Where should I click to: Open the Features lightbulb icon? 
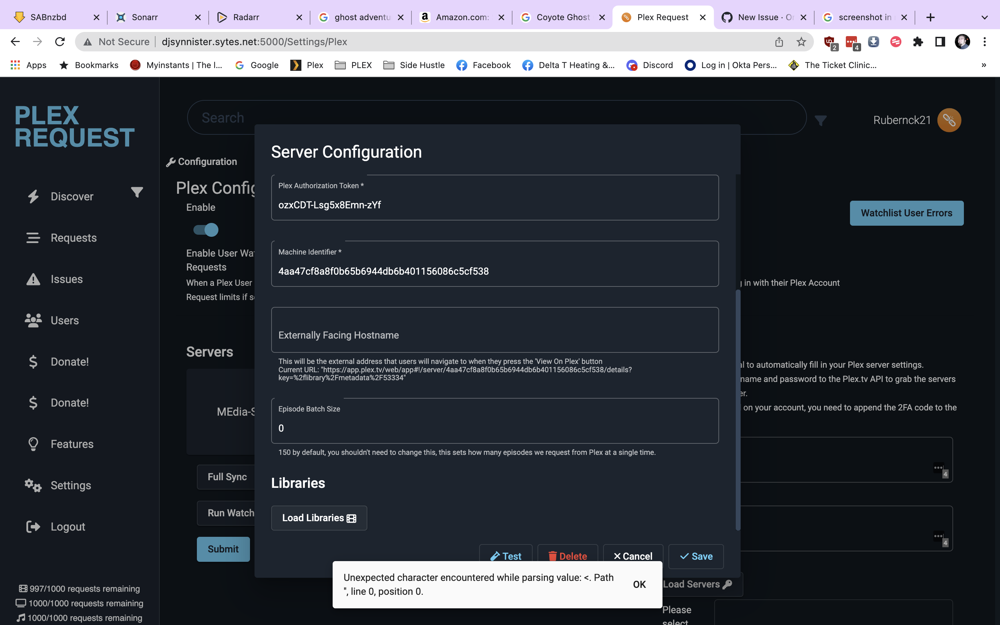pyautogui.click(x=33, y=444)
